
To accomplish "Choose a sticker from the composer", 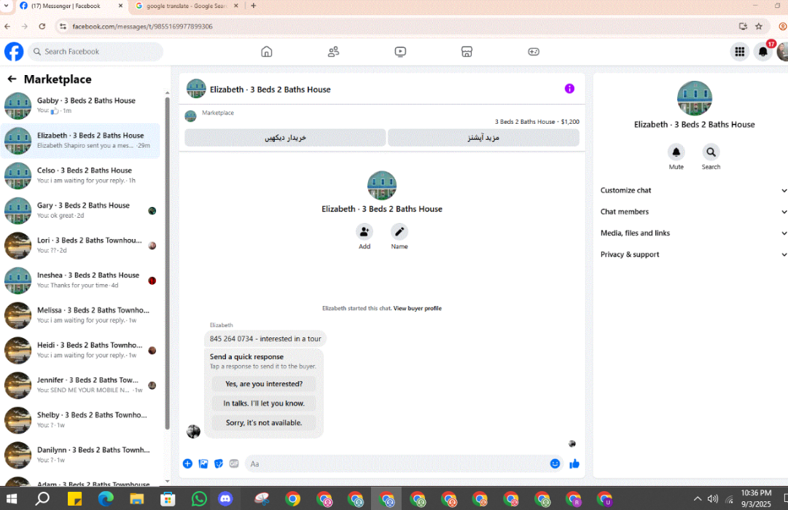I will (219, 464).
